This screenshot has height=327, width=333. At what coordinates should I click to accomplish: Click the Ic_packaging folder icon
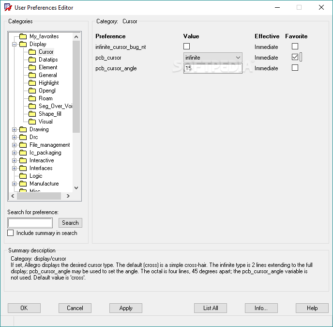point(23,153)
